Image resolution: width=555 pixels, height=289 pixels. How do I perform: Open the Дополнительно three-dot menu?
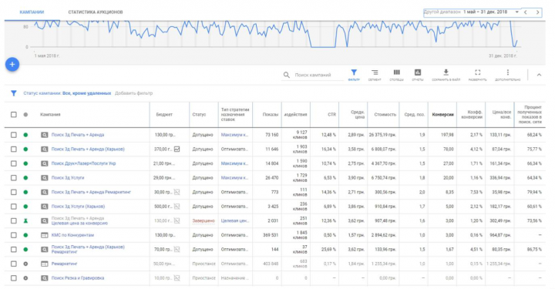(x=507, y=72)
